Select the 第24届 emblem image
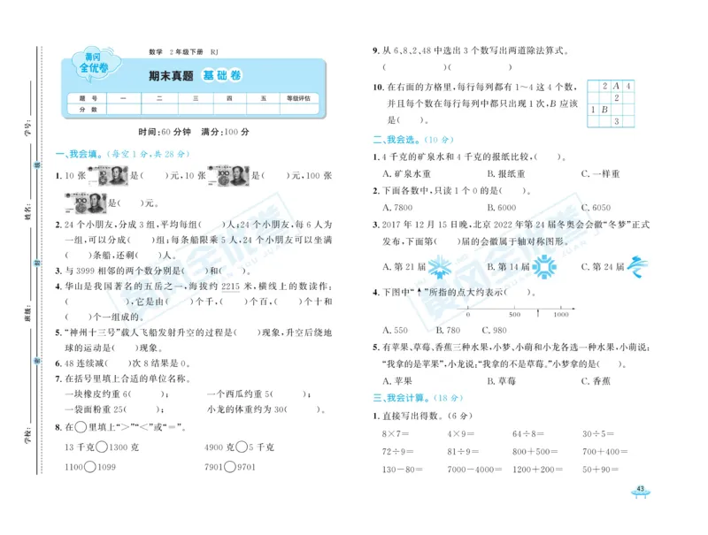The height and width of the screenshot is (535, 708). [x=637, y=265]
